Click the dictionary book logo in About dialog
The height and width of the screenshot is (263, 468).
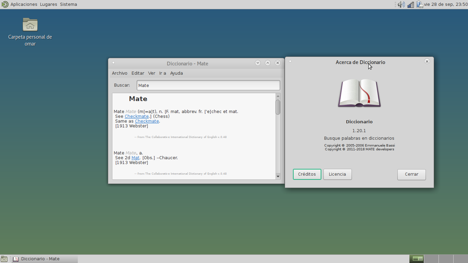(x=359, y=93)
